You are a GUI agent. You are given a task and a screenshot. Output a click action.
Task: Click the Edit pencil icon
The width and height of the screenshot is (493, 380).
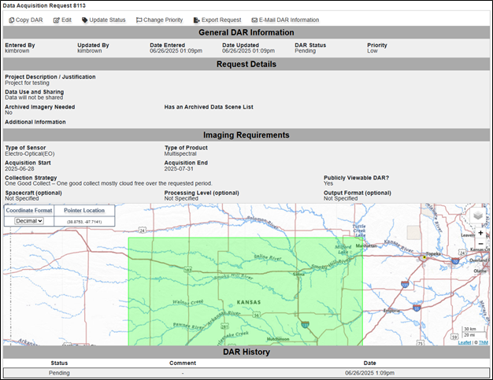pyautogui.click(x=56, y=20)
